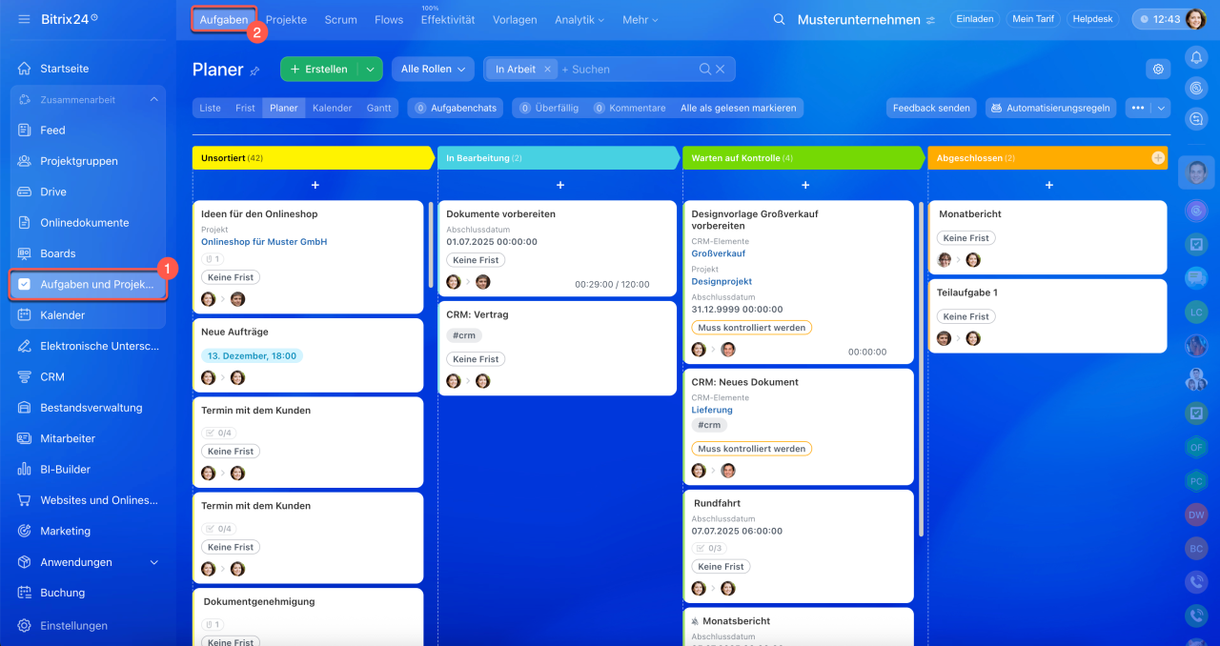The image size is (1220, 646).
Task: Switch to the Gantt view
Action: (378, 108)
